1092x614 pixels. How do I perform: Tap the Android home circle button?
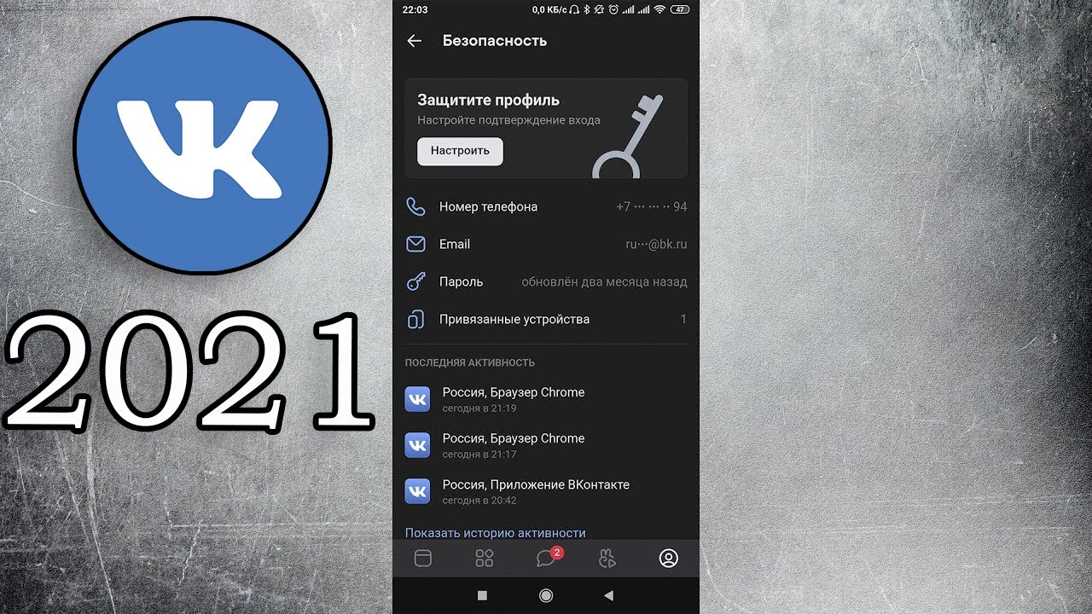(546, 595)
